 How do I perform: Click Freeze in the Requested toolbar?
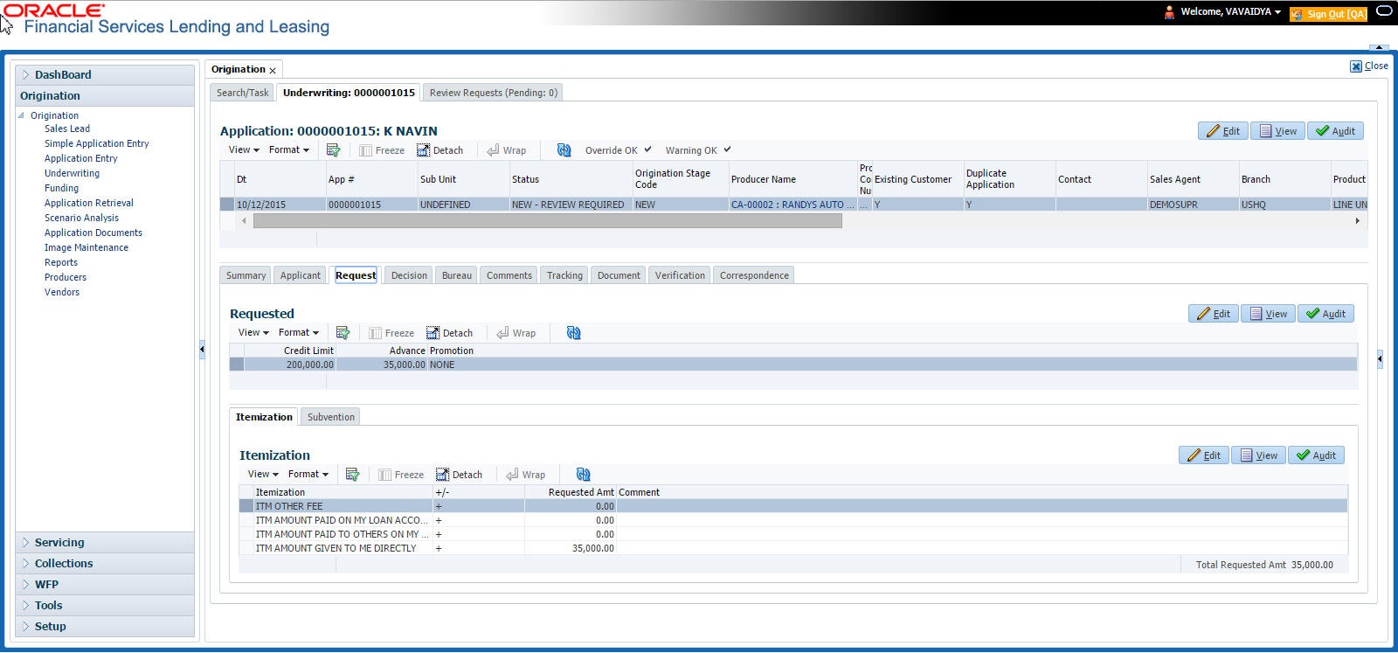(x=391, y=333)
